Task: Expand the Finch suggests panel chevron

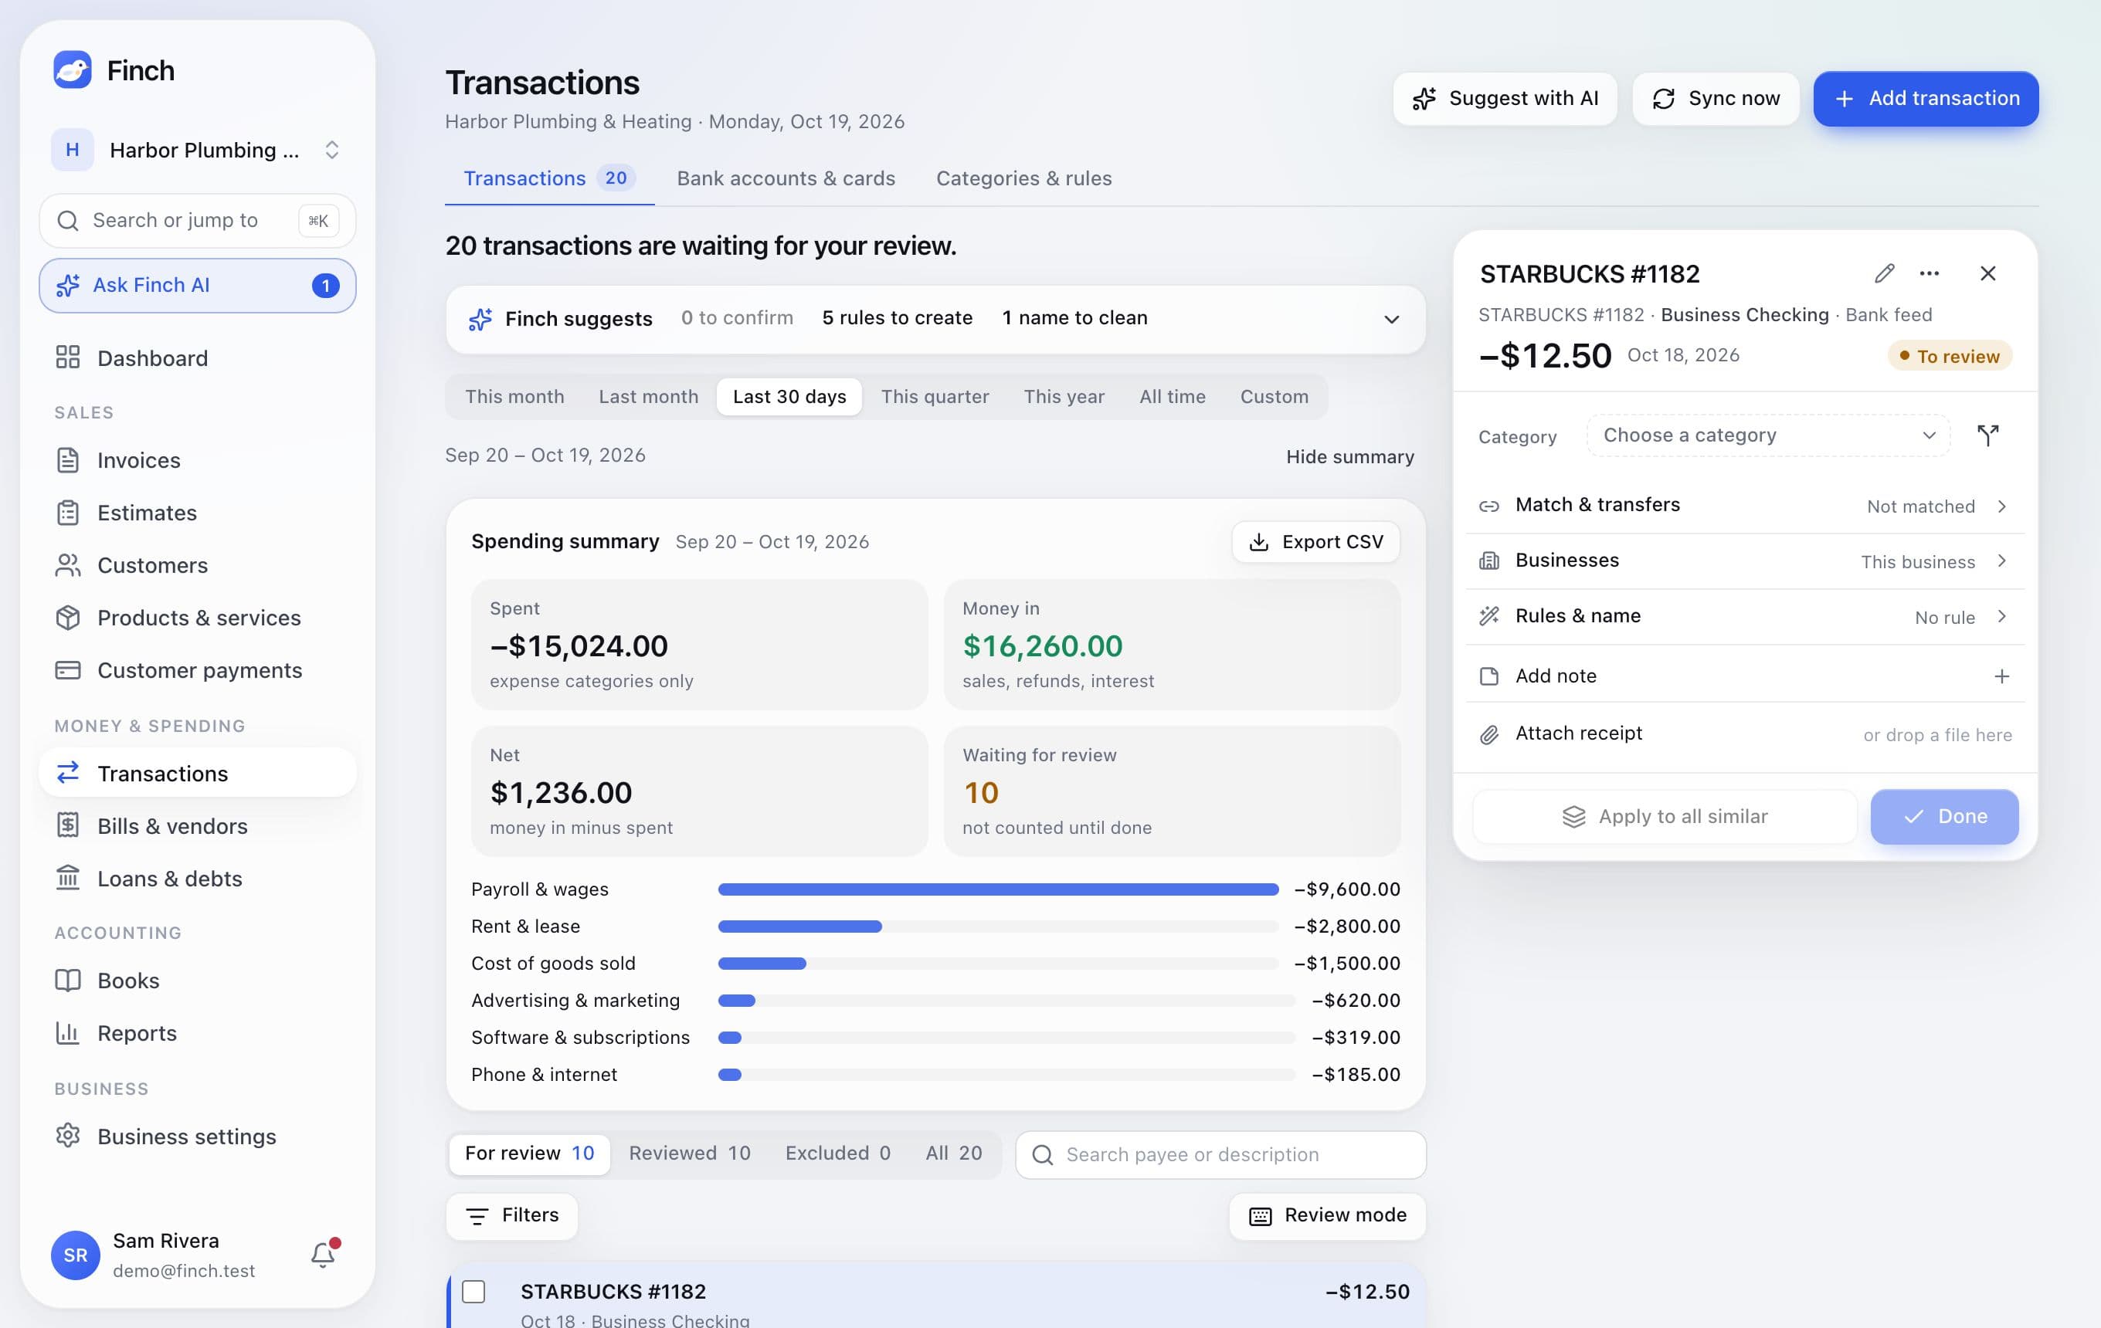Action: click(1392, 319)
